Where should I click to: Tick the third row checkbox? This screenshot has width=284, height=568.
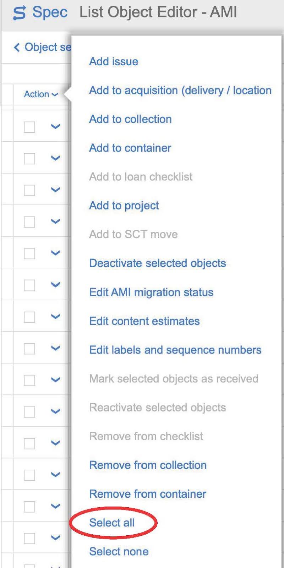(29, 190)
